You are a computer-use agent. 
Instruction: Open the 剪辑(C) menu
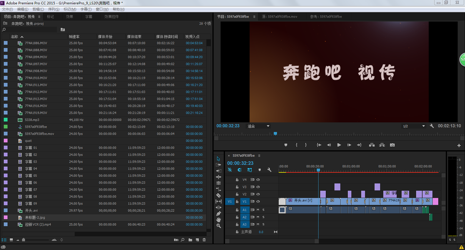pyautogui.click(x=38, y=9)
